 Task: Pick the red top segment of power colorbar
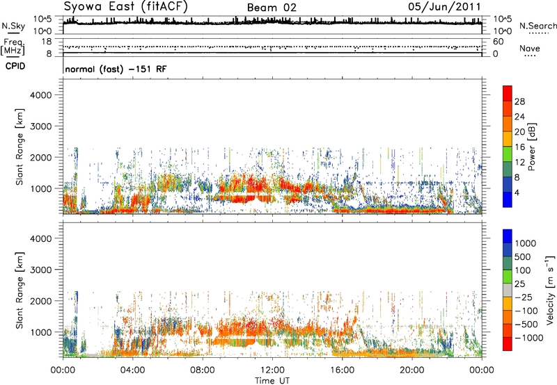pos(508,94)
